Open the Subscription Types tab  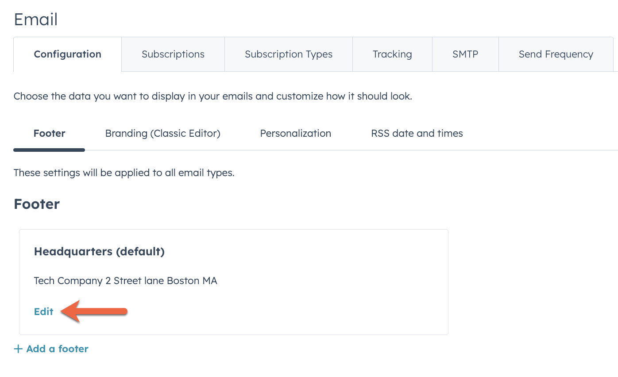point(288,54)
